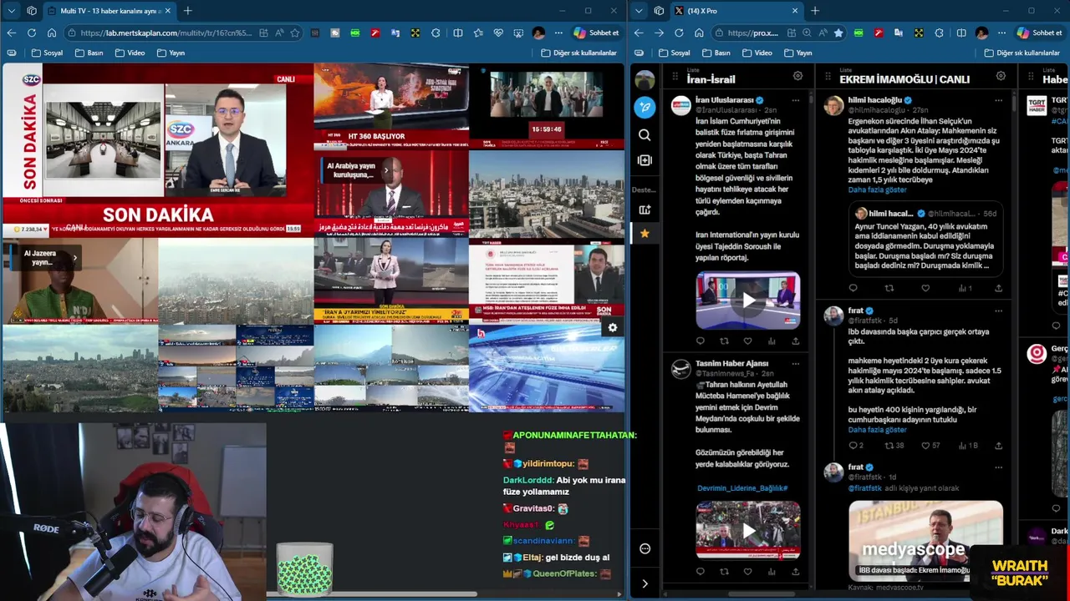Like the İran Uluslararası post
The height and width of the screenshot is (601, 1070).
[x=747, y=341]
